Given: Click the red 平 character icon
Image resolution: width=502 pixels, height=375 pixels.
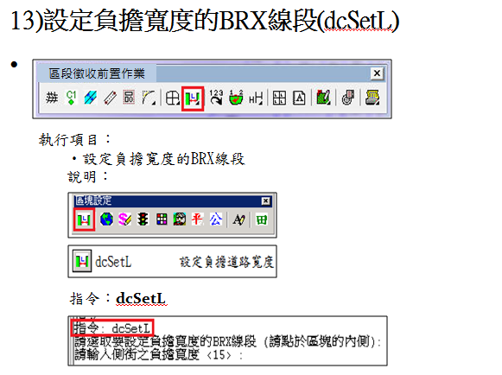Looking at the screenshot, I should [197, 219].
